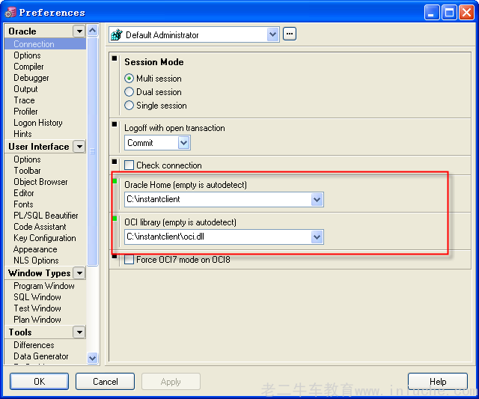
Task: Click the Cancel button
Action: pos(105,381)
